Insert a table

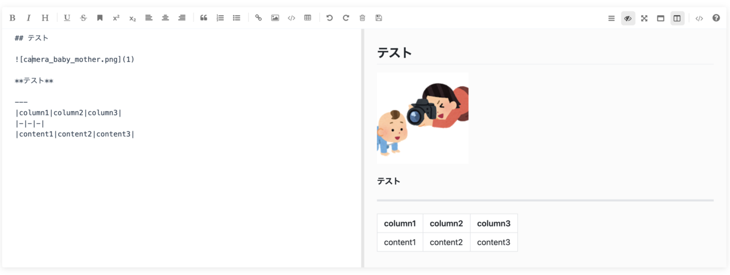[308, 18]
